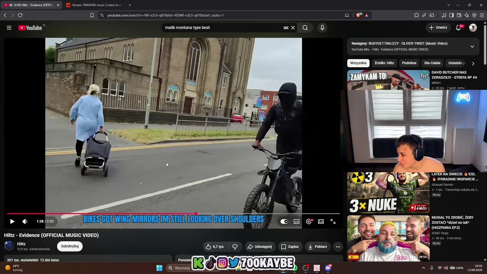
Task: Show hidden system tray icons
Action: [423, 268]
